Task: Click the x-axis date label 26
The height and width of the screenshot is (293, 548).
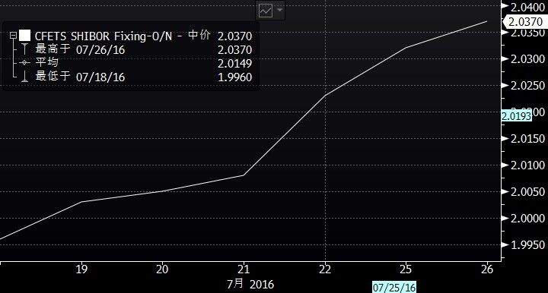Action: pos(487,269)
